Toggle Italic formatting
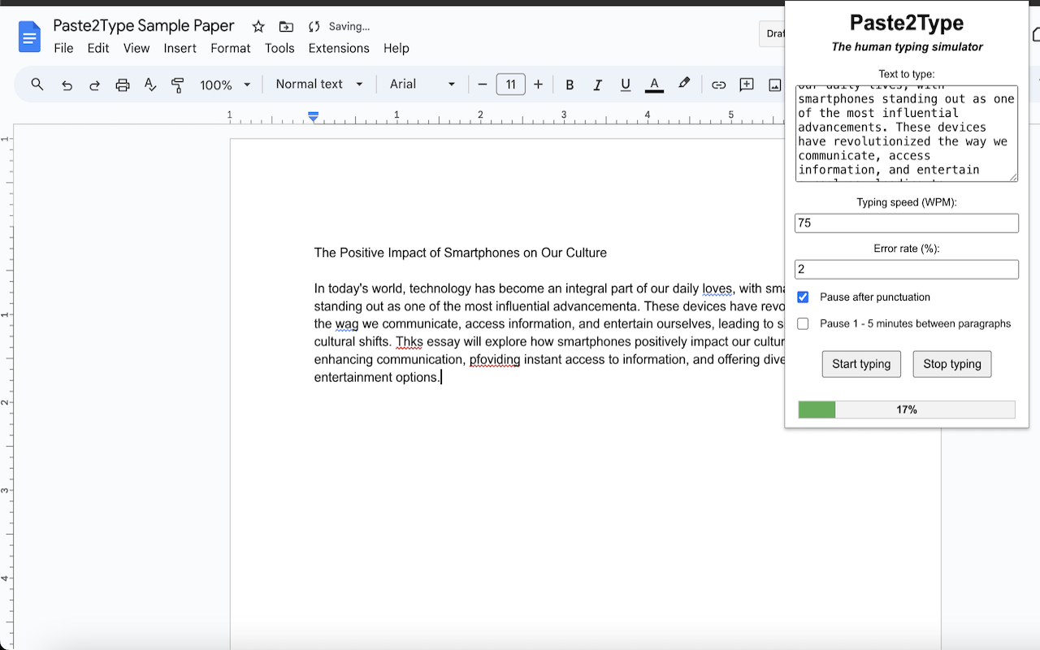Screen dimensions: 1040x650 597,84
